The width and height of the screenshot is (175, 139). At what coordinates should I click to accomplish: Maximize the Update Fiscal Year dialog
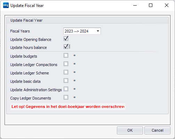[x=151, y=5]
